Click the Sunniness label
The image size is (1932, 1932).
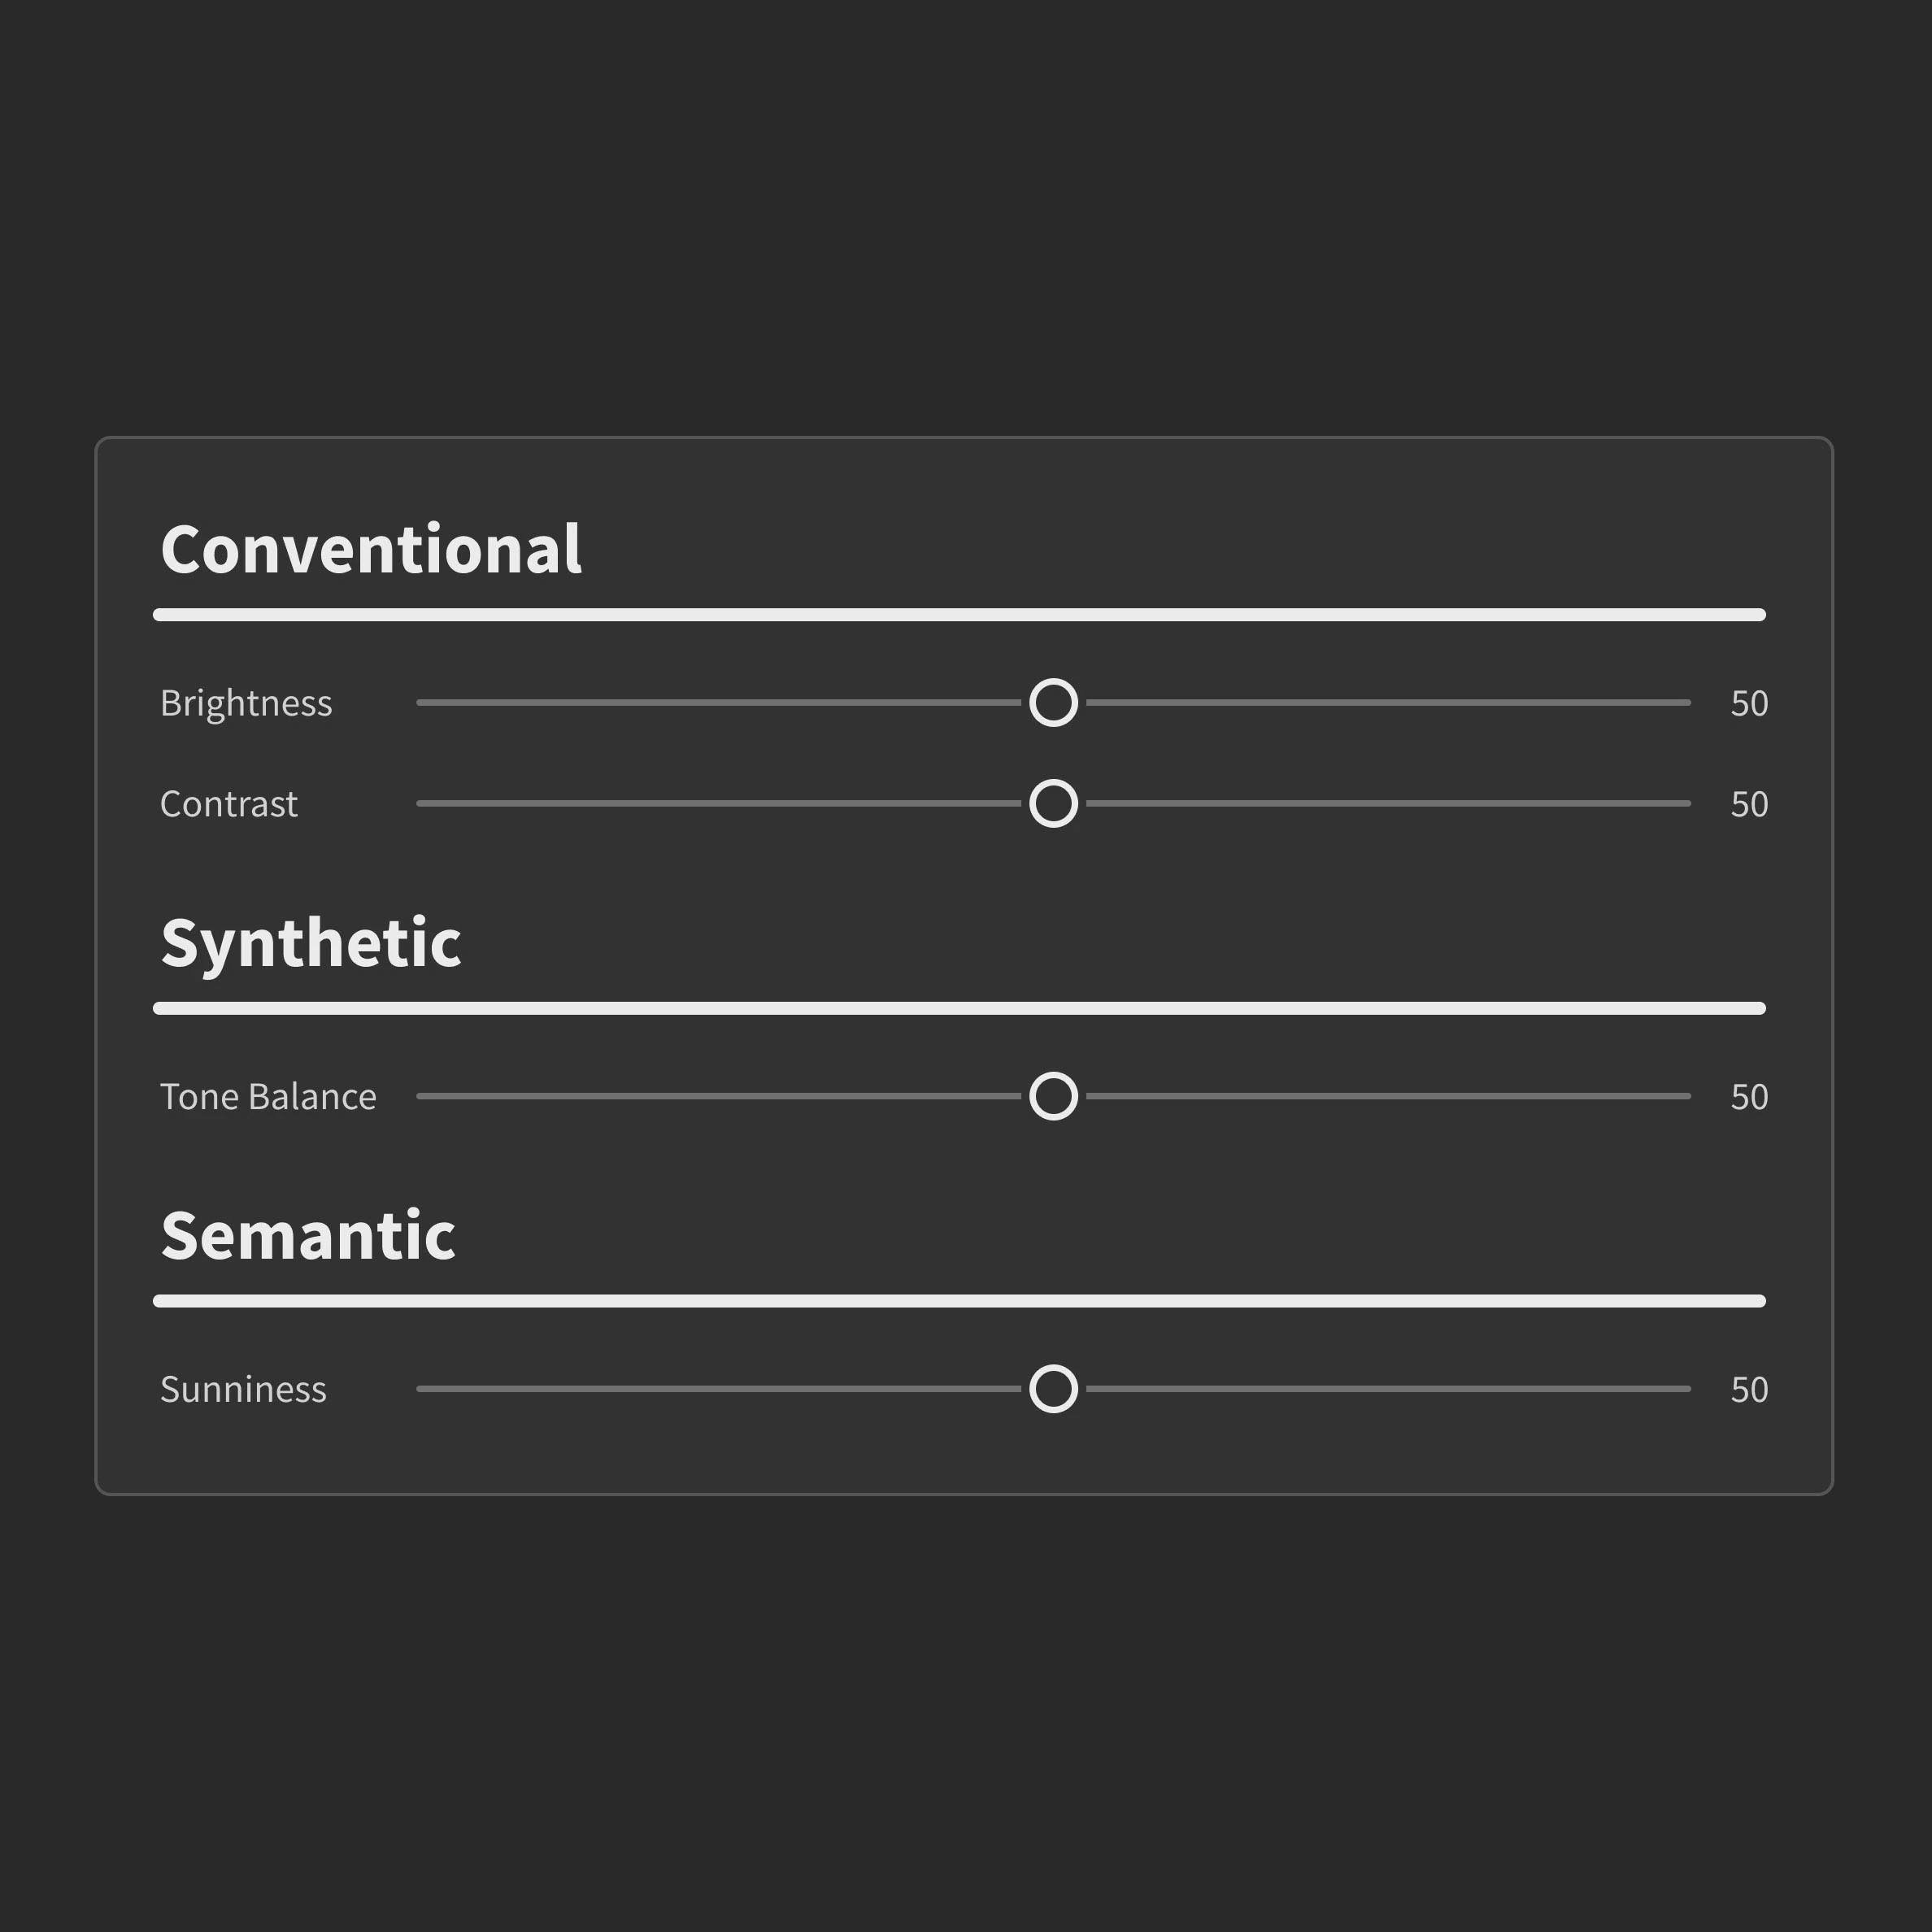(243, 1390)
